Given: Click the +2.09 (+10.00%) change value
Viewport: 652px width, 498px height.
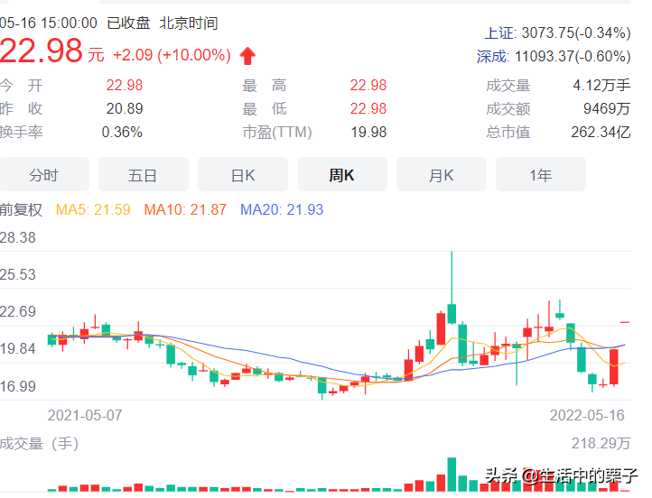Looking at the screenshot, I should point(172,55).
